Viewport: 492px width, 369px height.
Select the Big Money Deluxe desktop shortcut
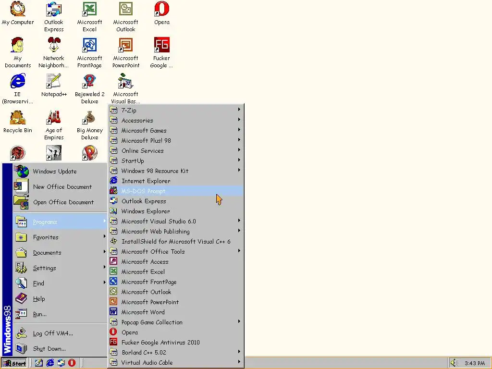click(89, 125)
